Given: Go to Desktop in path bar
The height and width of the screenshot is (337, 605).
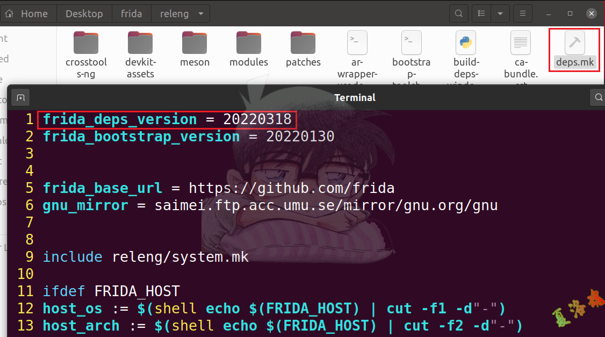Looking at the screenshot, I should pos(84,13).
